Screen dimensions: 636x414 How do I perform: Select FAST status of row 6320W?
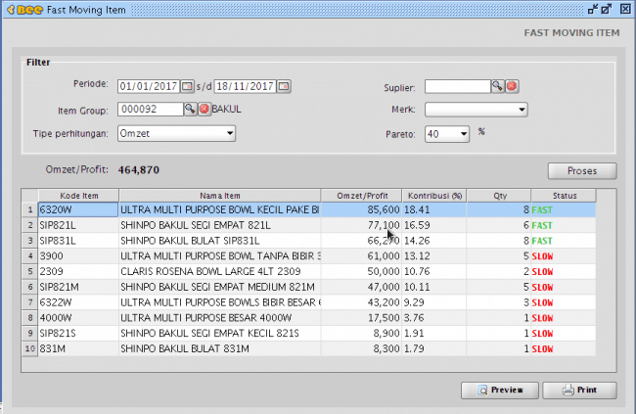(x=564, y=209)
